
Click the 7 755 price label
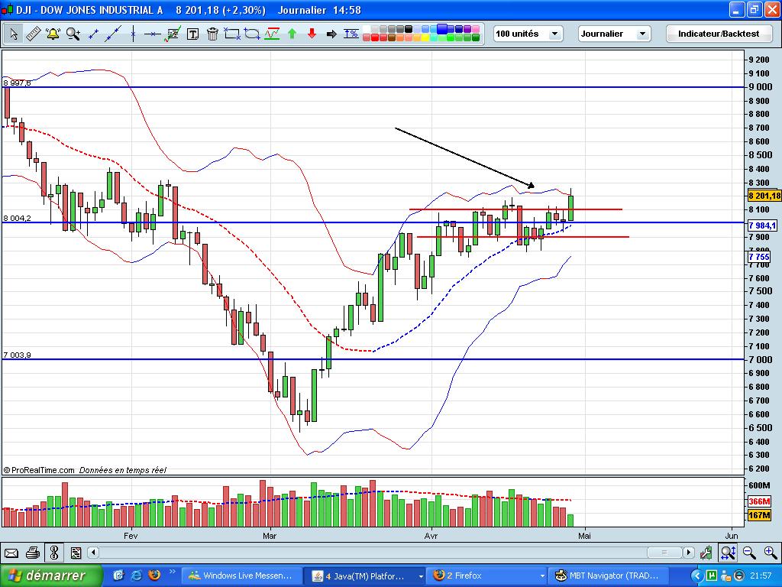pos(759,257)
